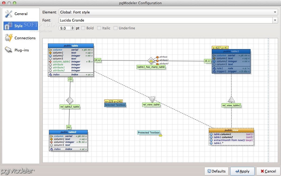
Task: Restore Defaults with the Defaults button
Action: click(x=216, y=171)
